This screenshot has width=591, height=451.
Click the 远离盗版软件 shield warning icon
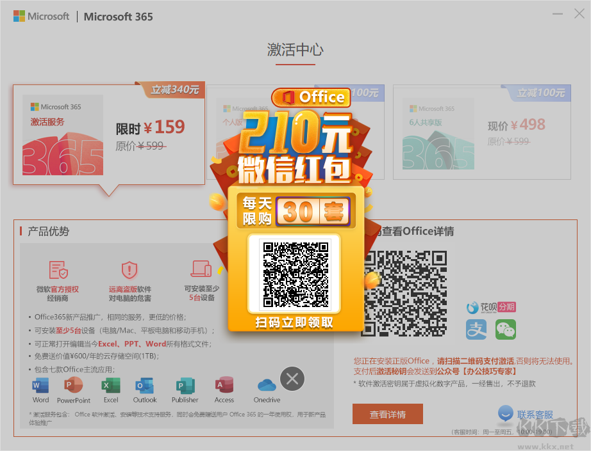[129, 269]
